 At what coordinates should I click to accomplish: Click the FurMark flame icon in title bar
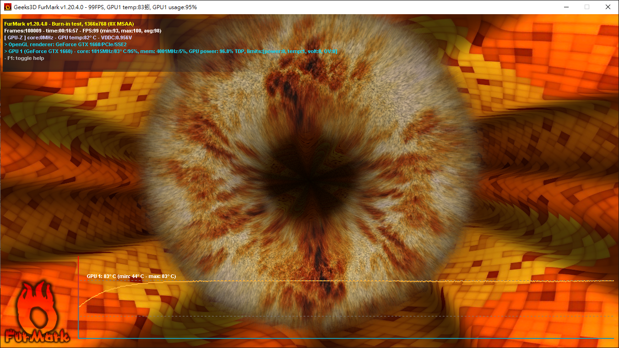(8, 7)
